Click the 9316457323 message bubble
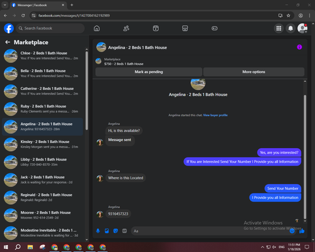The height and width of the screenshot is (252, 315). pyautogui.click(x=118, y=214)
